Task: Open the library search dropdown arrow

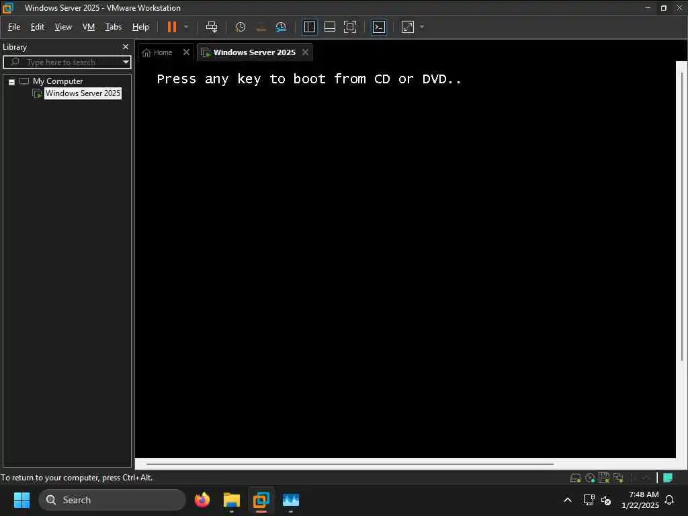Action: coord(126,62)
